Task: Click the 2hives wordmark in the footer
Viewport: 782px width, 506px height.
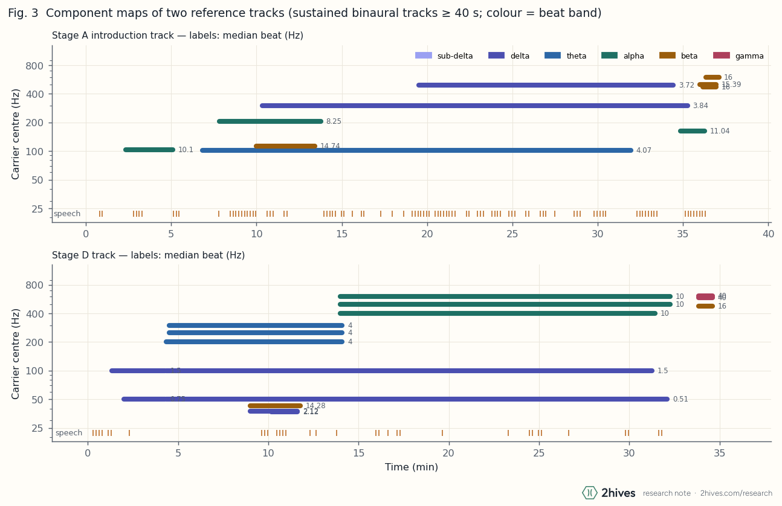Action: [x=618, y=493]
